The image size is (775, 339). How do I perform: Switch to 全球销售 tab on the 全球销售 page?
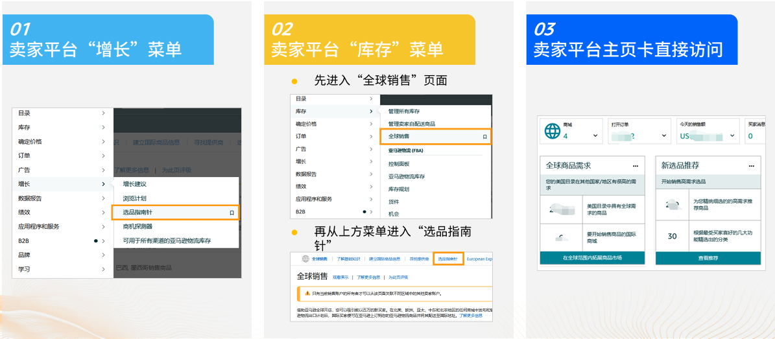[320, 259]
